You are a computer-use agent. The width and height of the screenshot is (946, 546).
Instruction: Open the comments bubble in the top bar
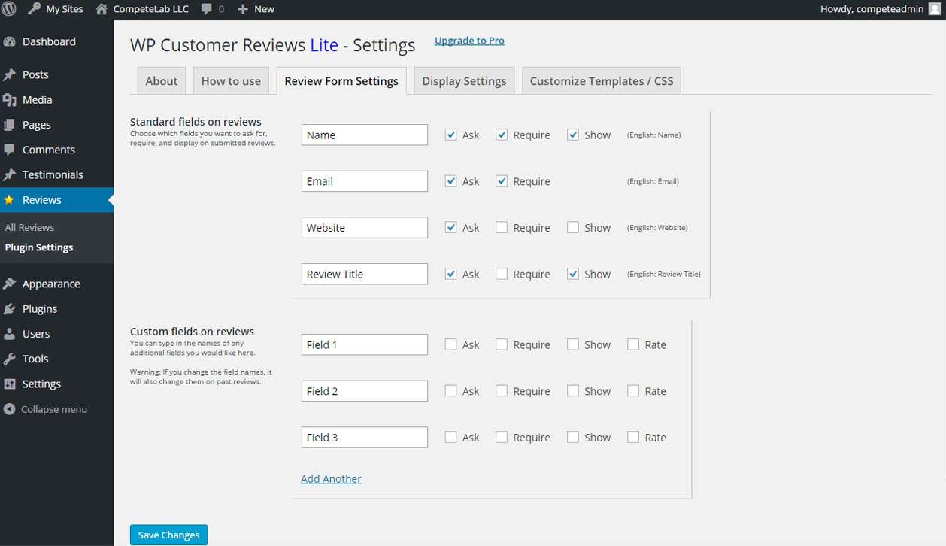coord(207,10)
